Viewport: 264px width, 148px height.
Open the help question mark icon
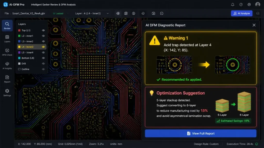click(x=241, y=5)
